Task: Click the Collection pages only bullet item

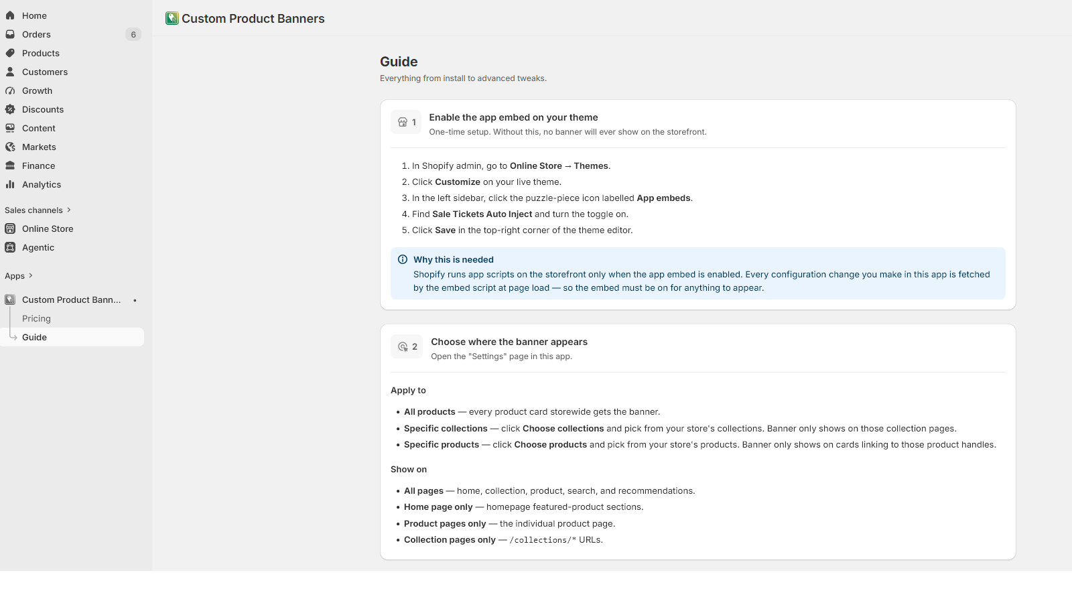Action: (x=503, y=540)
